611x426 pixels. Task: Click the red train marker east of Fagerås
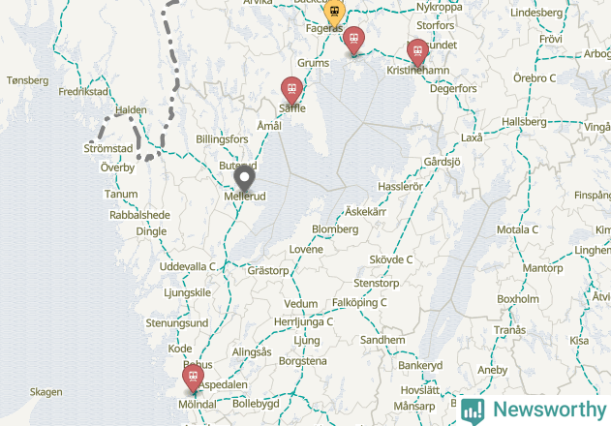coord(353,41)
